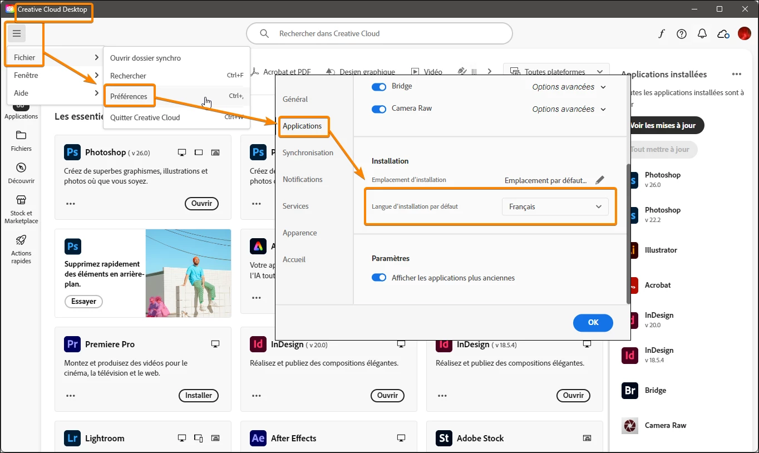The width and height of the screenshot is (759, 453).
Task: Select the Vidéo category tab
Action: click(426, 72)
